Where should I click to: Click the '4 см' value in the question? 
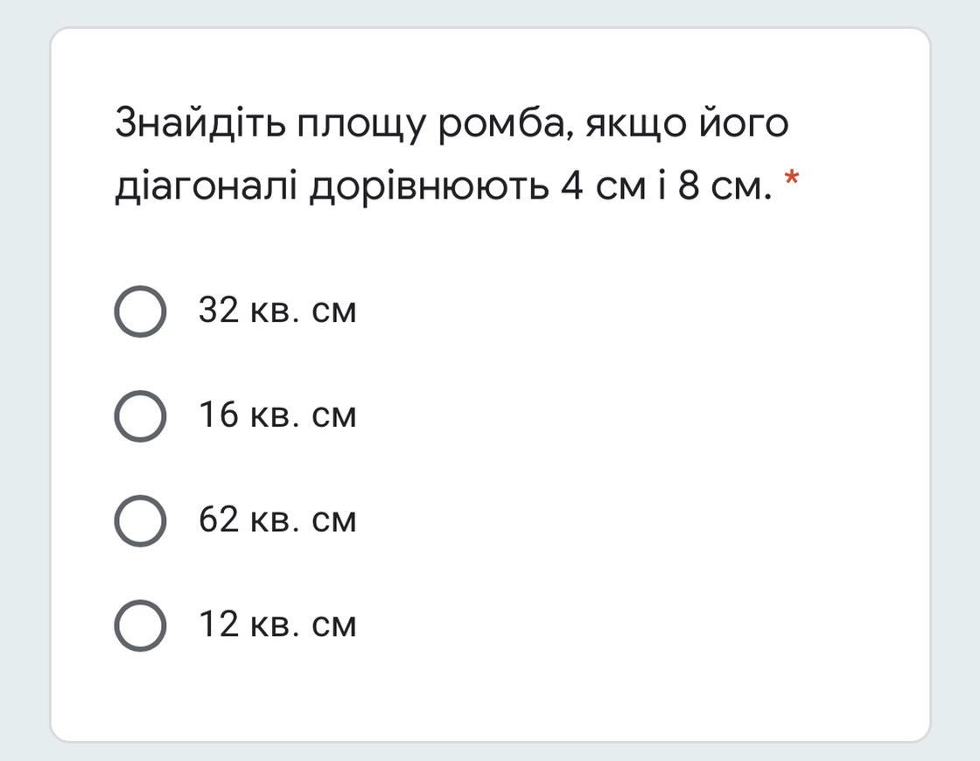click(x=603, y=186)
